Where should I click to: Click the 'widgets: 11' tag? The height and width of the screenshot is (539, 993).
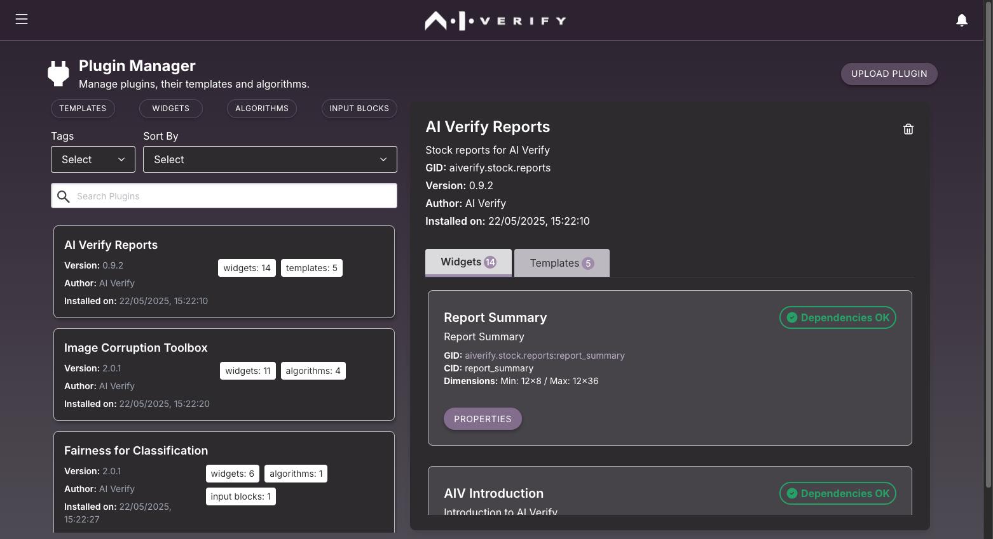[248, 371]
